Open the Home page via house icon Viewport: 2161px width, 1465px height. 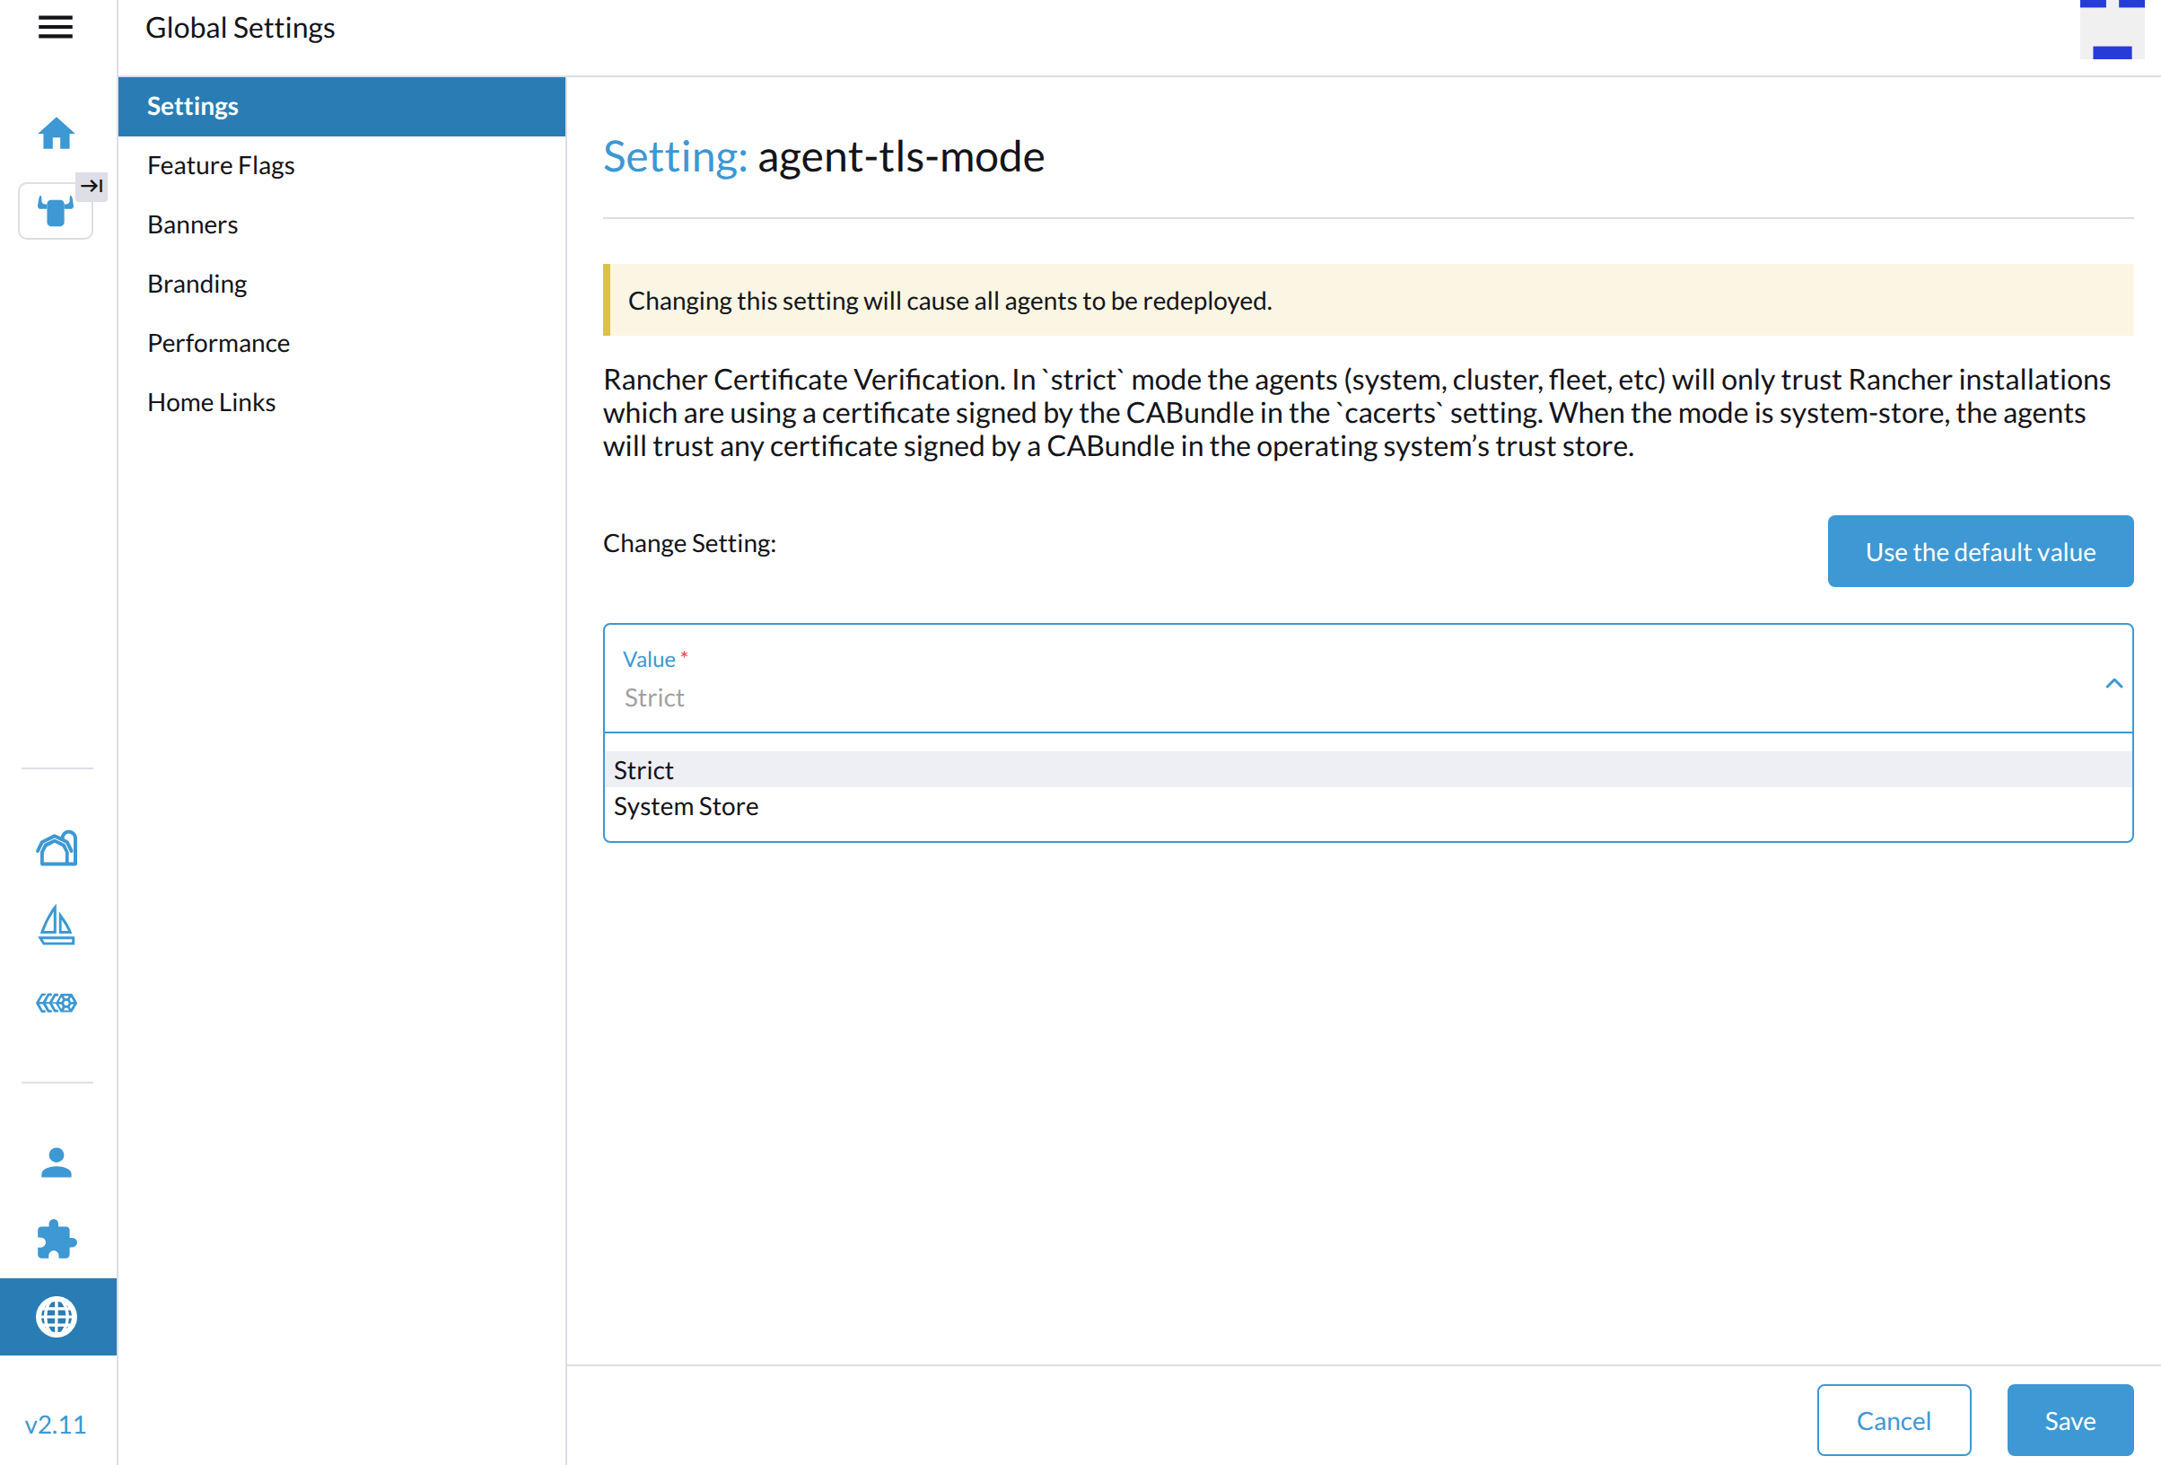[57, 133]
